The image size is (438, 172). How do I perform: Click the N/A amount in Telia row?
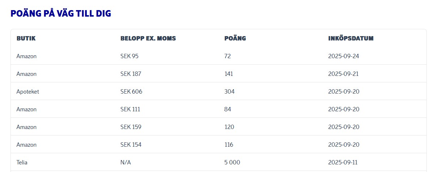point(126,163)
